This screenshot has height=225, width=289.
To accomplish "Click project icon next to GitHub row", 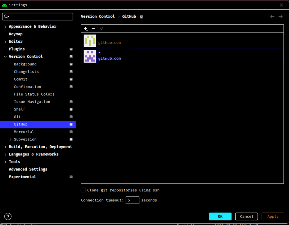I will coord(71,124).
